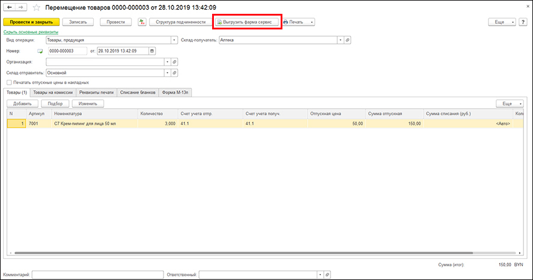Click open icon next to Склад-получатель field
533x280 pixels.
point(347,40)
